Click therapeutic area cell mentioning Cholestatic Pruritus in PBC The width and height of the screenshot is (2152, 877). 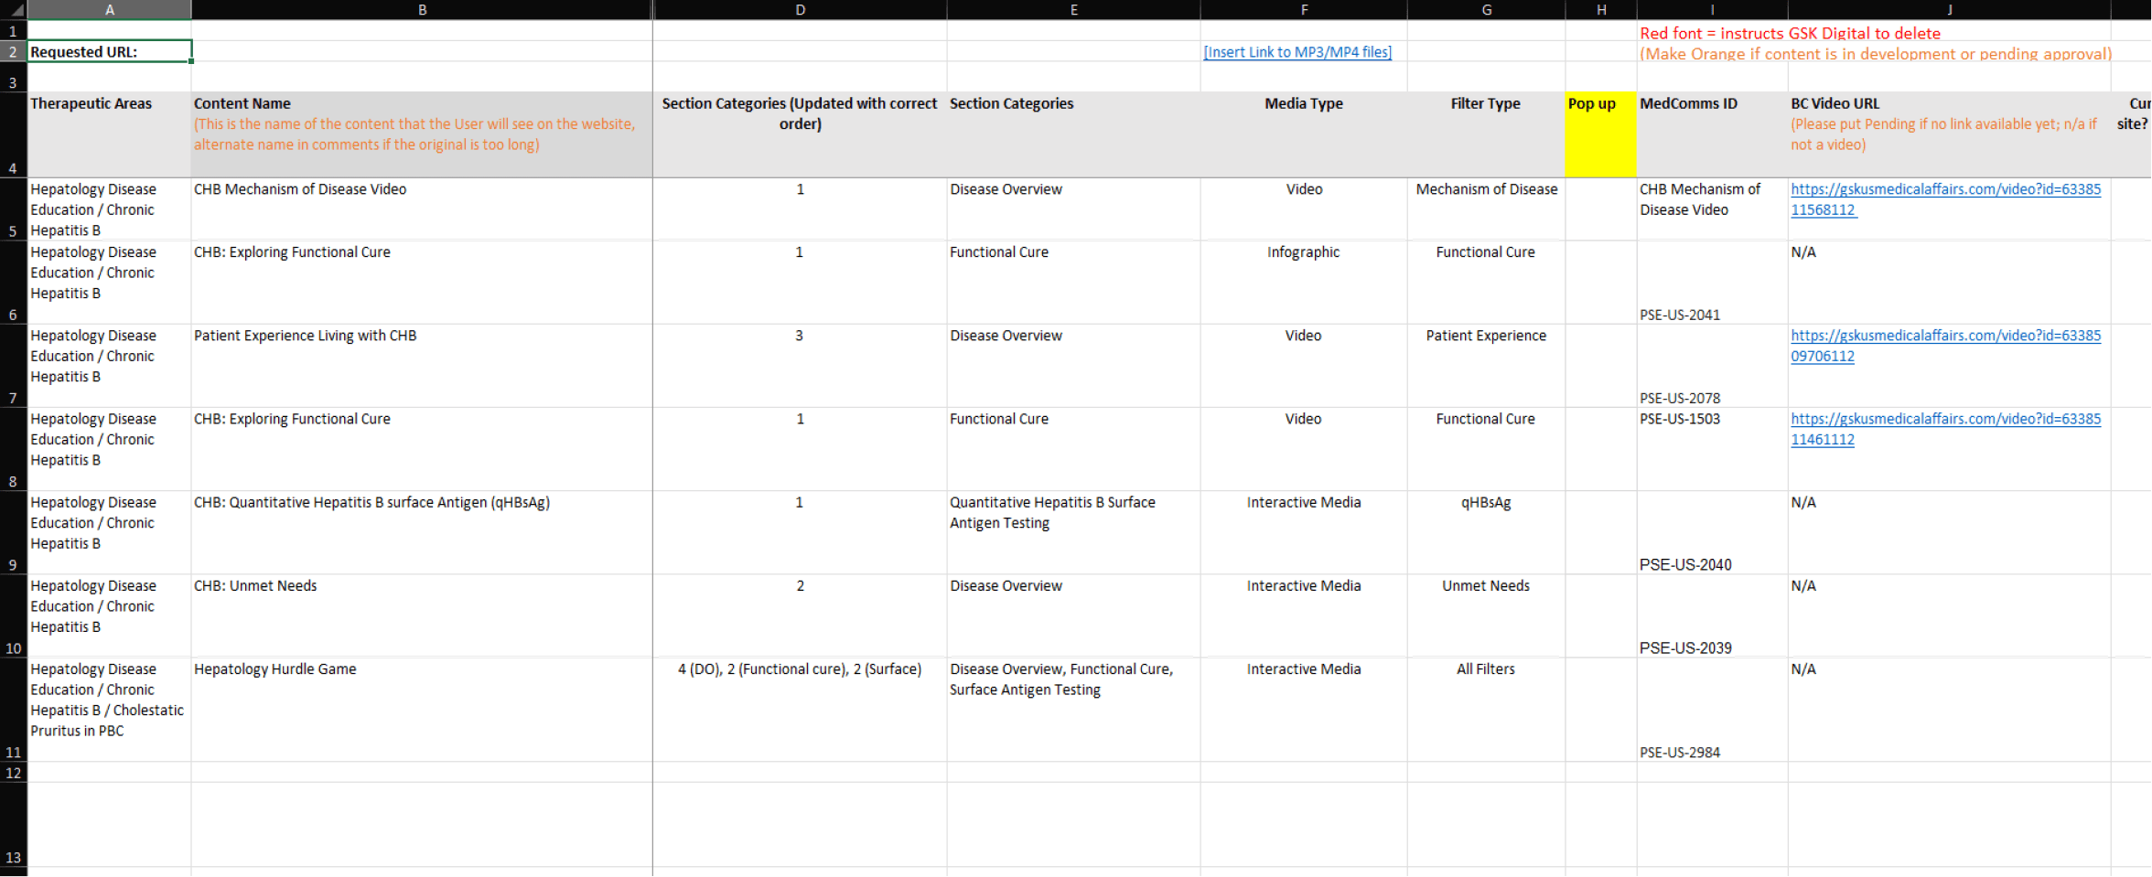(110, 710)
